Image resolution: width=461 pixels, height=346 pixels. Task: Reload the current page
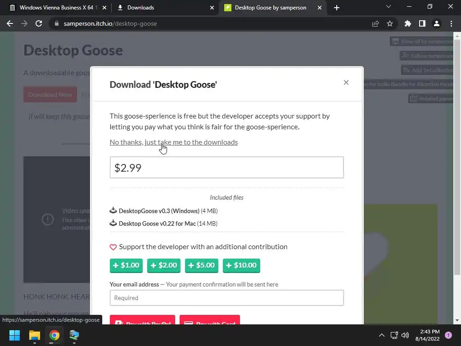pyautogui.click(x=39, y=23)
